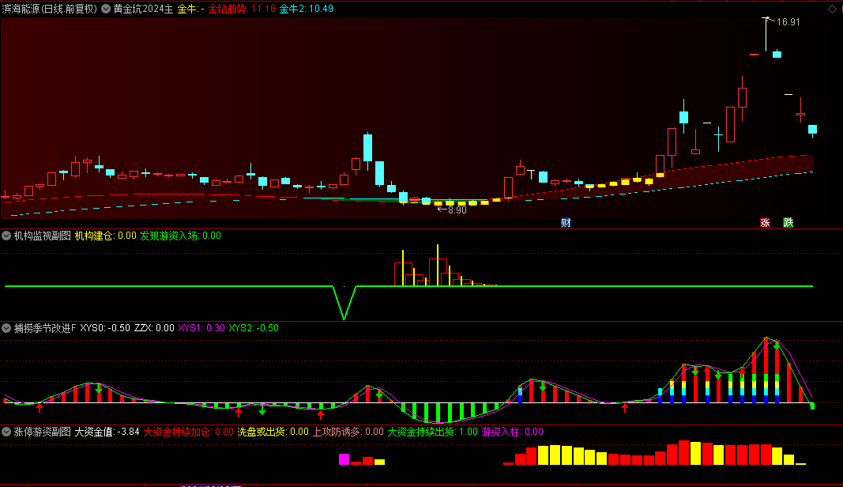The width and height of the screenshot is (843, 487).
Task: Collapse the 捕捞季节改进F panel chevron
Action: [x=6, y=328]
